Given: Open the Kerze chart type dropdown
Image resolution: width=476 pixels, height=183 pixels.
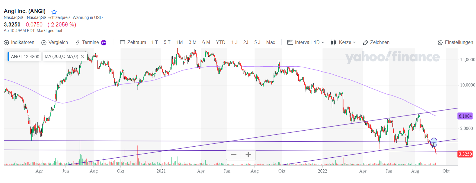Looking at the screenshot, I should 354,42.
